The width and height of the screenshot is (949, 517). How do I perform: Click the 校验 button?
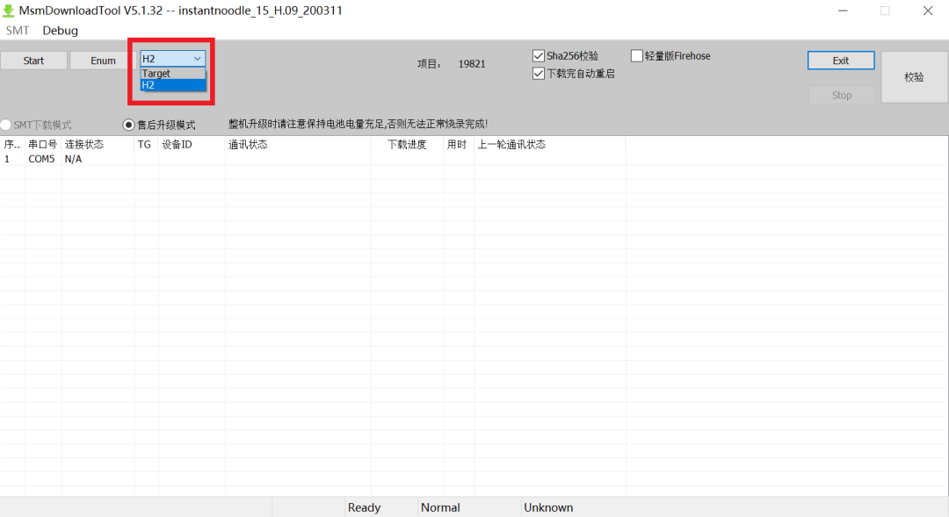[x=914, y=77]
